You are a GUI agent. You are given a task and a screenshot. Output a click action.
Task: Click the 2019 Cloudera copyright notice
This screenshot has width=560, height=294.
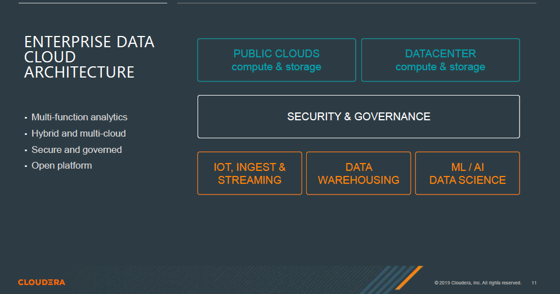pyautogui.click(x=478, y=283)
